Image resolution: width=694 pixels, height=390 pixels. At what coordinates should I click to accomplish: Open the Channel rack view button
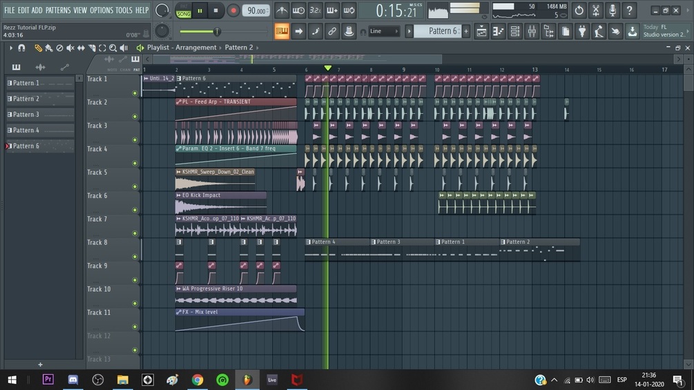pyautogui.click(x=515, y=31)
